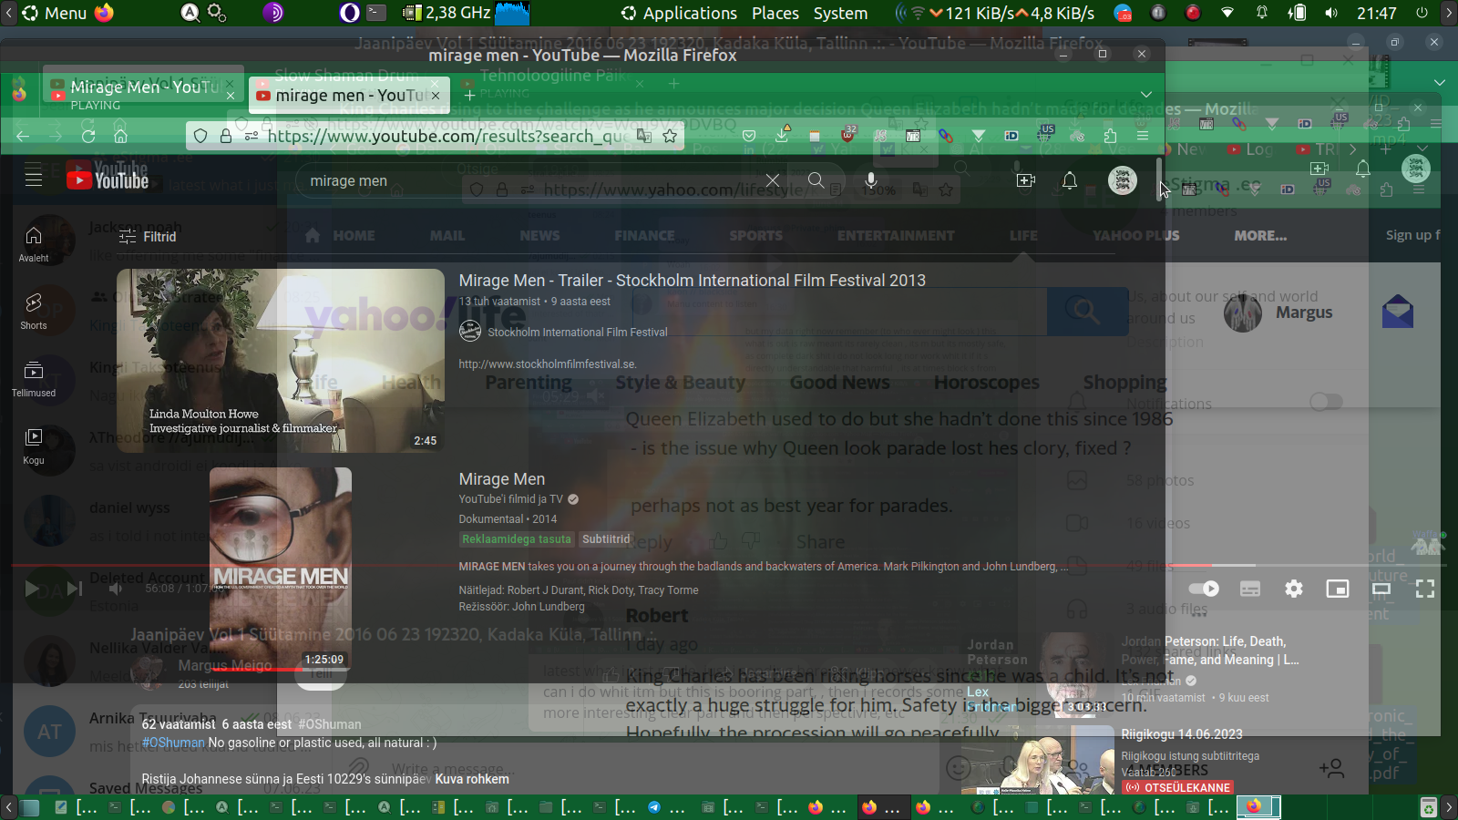Click the Firefox home button
1458x820 pixels.
click(x=120, y=136)
